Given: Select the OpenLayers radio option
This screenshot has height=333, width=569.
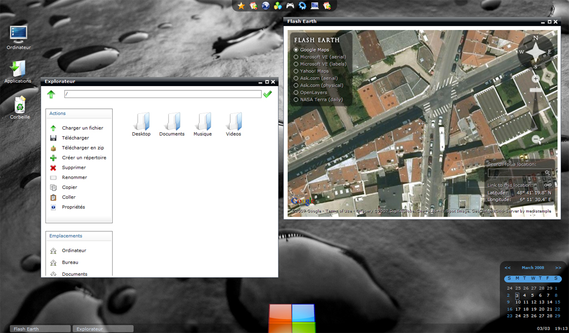Looking at the screenshot, I should coord(310,92).
